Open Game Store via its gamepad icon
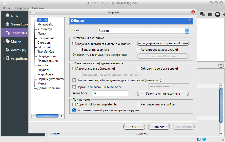Image resolution: width=225 pixels, height=142 pixels. coord(7,24)
